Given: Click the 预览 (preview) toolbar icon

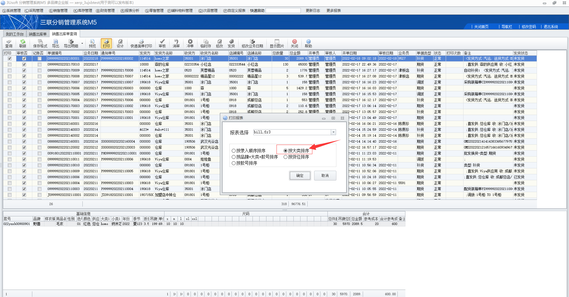Looking at the screenshot, I should pyautogui.click(x=92, y=43).
